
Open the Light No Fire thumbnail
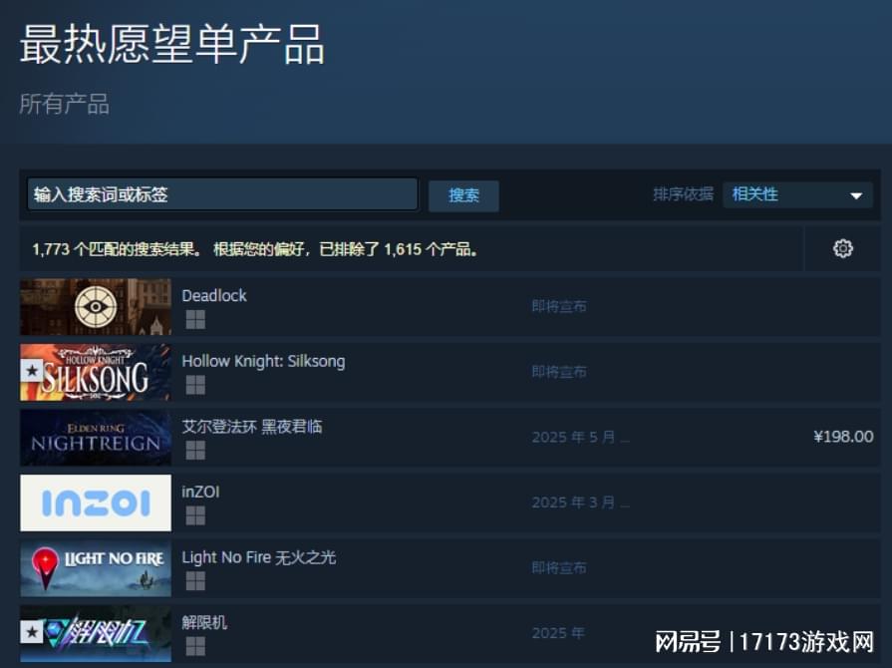click(96, 568)
